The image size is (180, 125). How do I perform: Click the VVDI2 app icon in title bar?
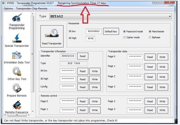[4, 3]
